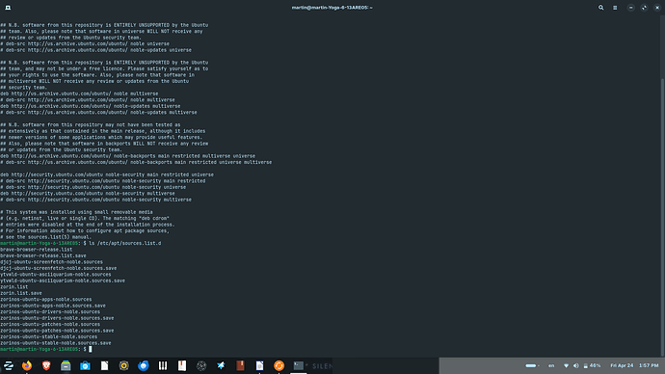Viewport: 665px width, 374px height.
Task: Open the piano keys app icon
Action: tap(163, 365)
